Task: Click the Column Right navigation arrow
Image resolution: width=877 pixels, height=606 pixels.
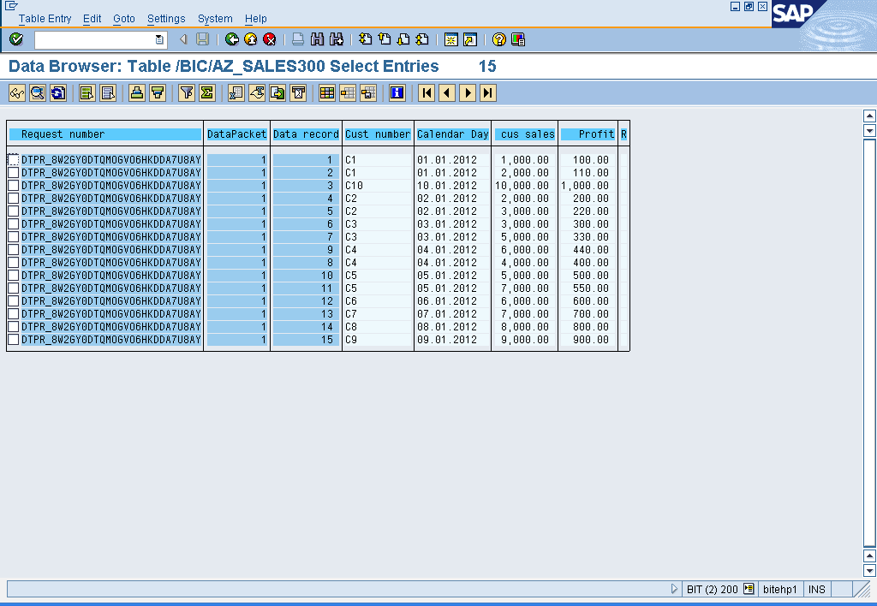Action: [x=468, y=92]
